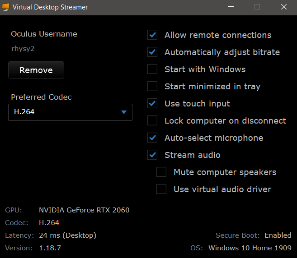Click the H.264 codec combo box

[63, 112]
